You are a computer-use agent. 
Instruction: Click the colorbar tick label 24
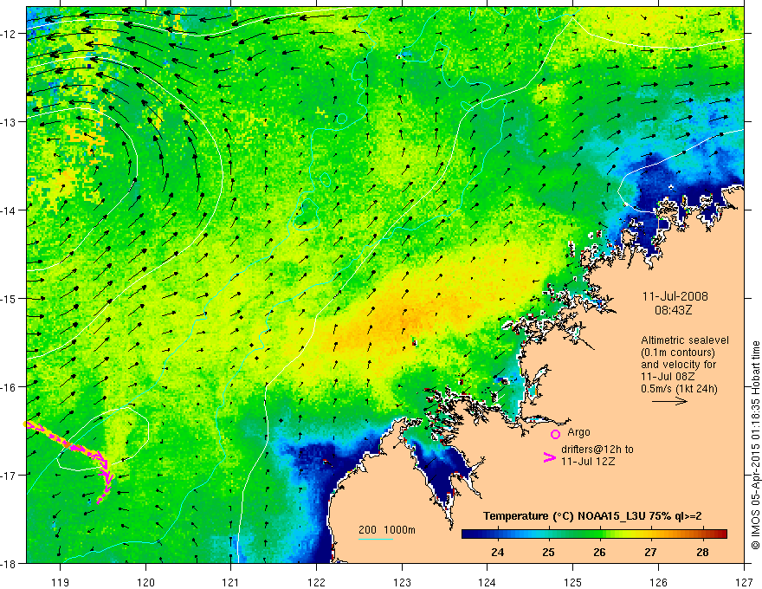pyautogui.click(x=497, y=552)
